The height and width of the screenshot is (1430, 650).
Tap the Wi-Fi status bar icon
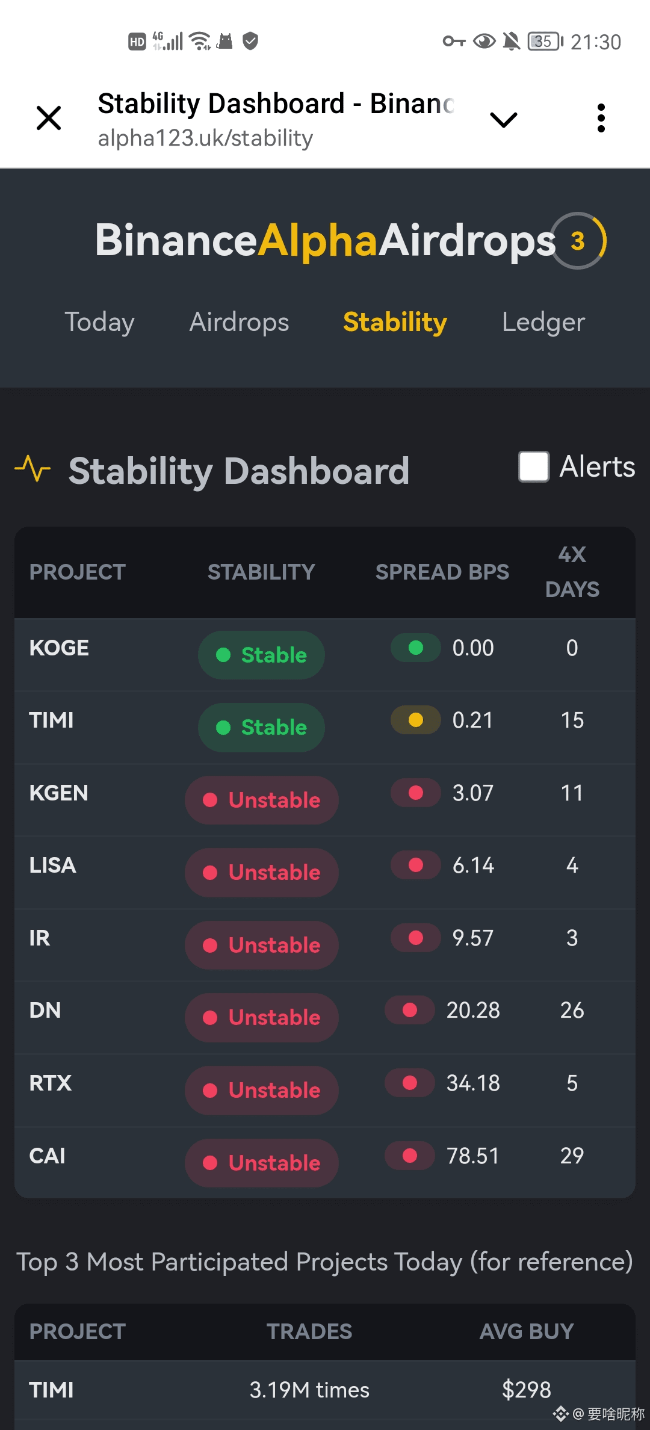tap(199, 41)
